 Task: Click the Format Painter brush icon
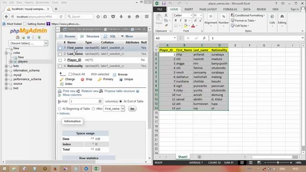click(166, 25)
